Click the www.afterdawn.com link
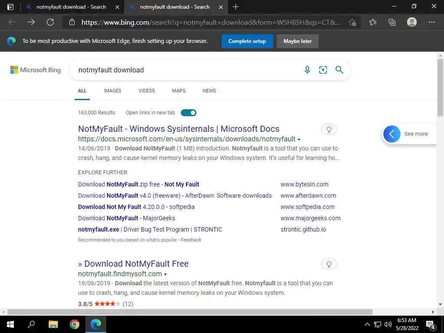444x333 pixels. [x=308, y=196]
